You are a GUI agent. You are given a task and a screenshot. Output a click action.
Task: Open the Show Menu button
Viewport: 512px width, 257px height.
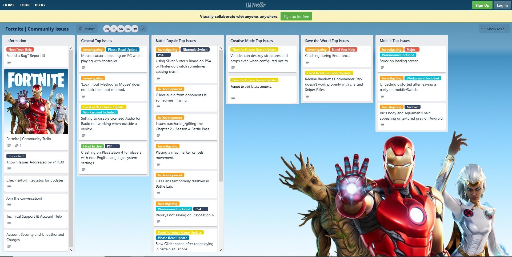point(494,29)
